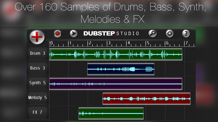
Task: Add a new track with the red plus button
Action: [37, 37]
